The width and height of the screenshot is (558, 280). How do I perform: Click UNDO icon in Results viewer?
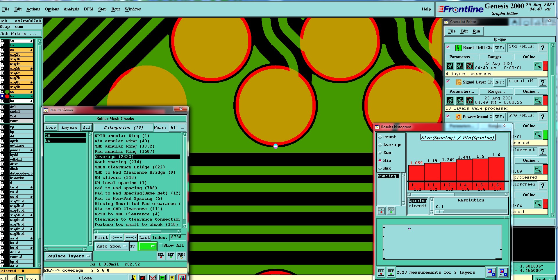[181, 256]
